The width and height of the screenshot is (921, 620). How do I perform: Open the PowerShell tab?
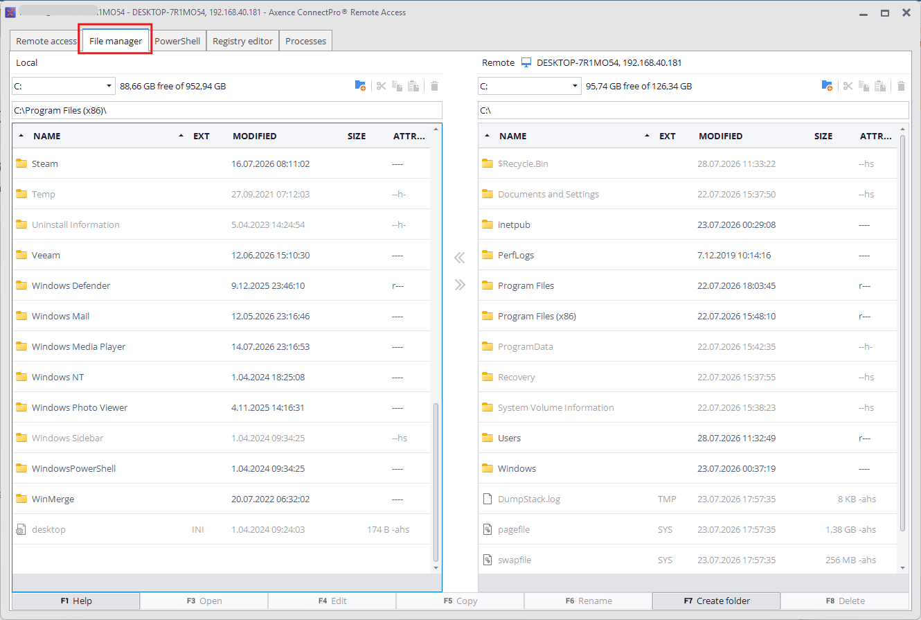point(177,41)
